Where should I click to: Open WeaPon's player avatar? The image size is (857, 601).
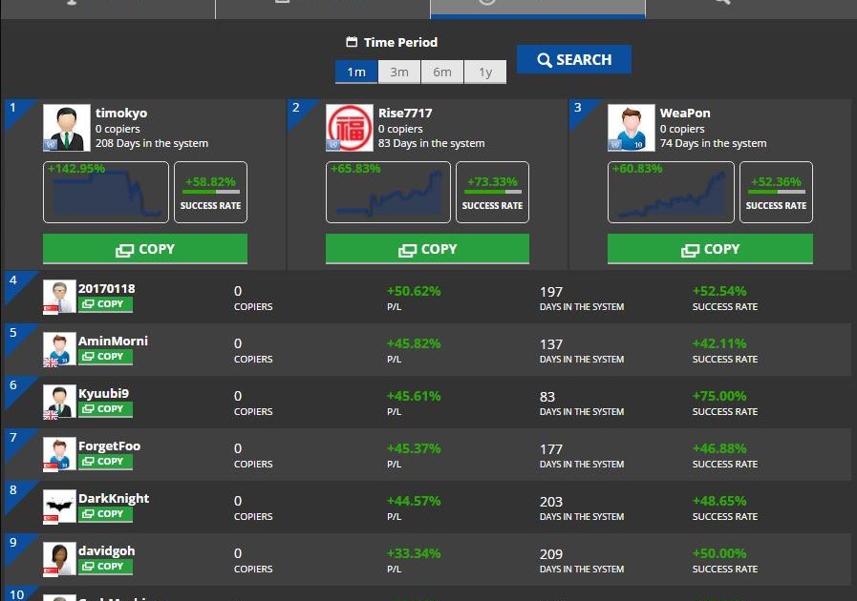(x=631, y=128)
